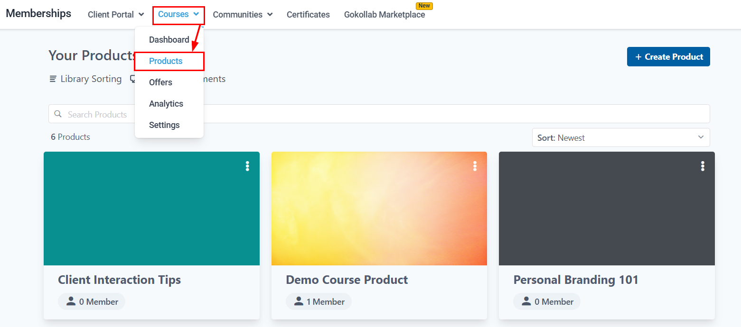This screenshot has width=741, height=327.
Task: Click the New badge on Gokollab Marketplace
Action: 424,6
